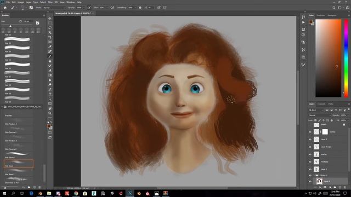Click the Layer 4 thumbnail

click(x=319, y=181)
